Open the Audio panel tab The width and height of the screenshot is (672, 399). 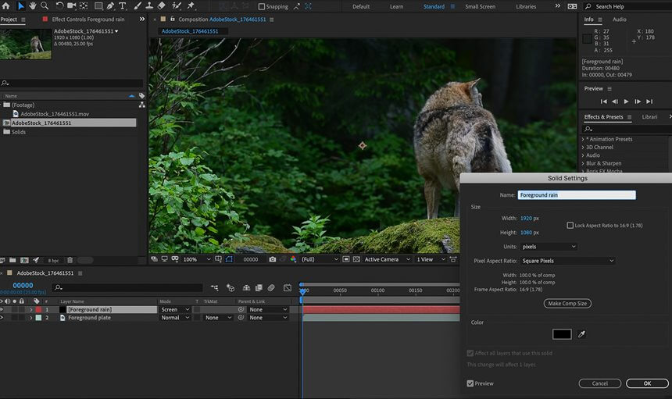coord(620,20)
